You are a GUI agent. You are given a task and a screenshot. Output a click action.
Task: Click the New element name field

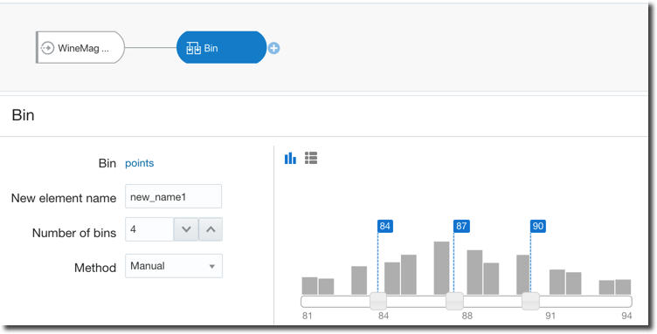(x=174, y=196)
